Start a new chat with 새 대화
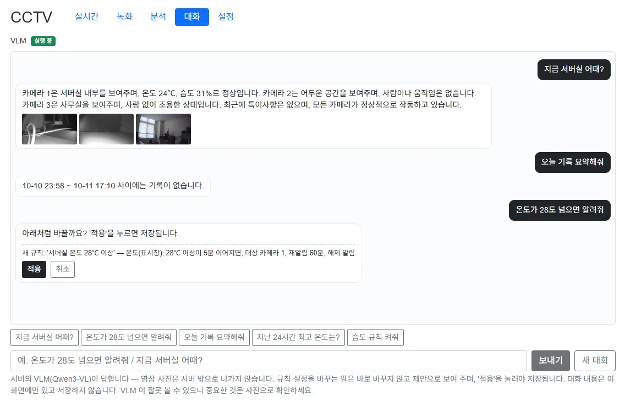 click(x=595, y=361)
